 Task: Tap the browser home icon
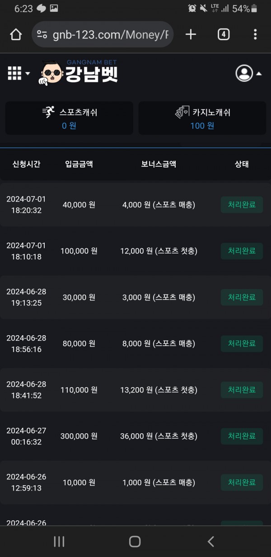[x=16, y=35]
